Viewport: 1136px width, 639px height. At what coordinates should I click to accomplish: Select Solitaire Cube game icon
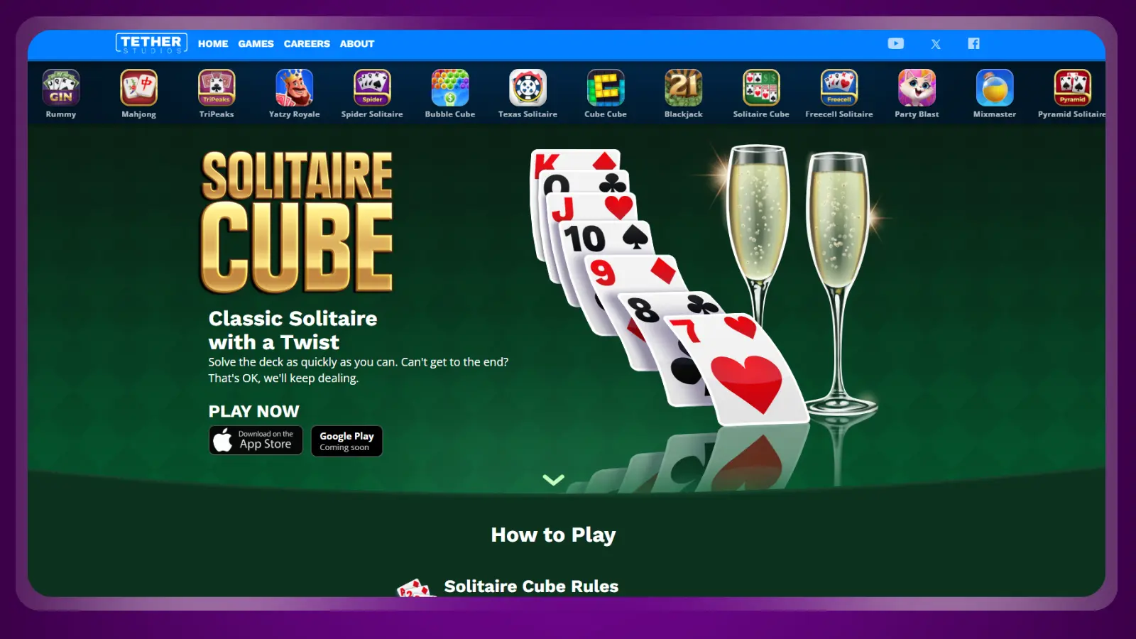coord(761,88)
